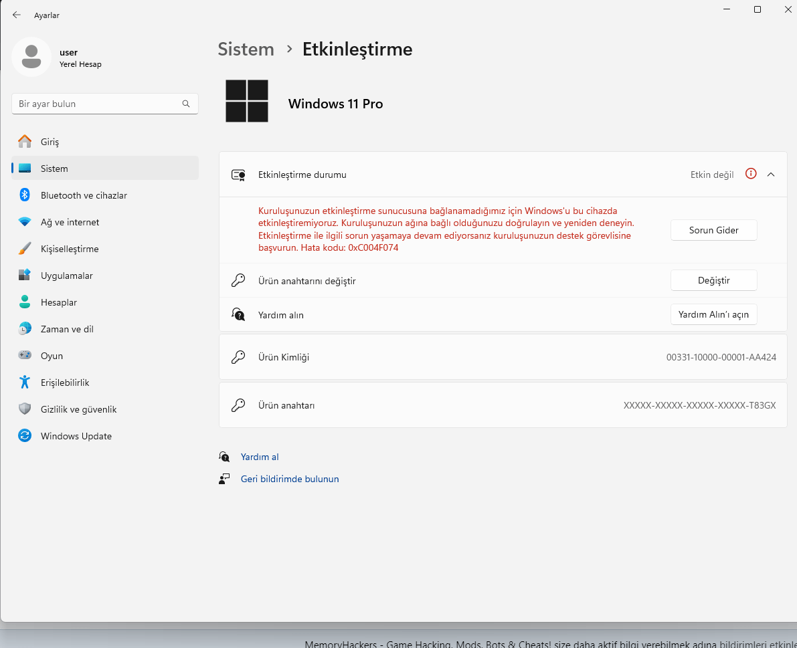Click the red warning info icon
Viewport: 797px width, 648px height.
point(751,174)
